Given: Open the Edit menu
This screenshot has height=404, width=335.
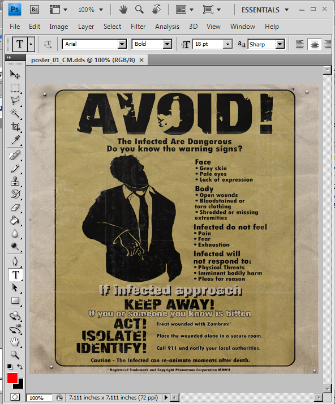Looking at the screenshot, I should coord(35,27).
